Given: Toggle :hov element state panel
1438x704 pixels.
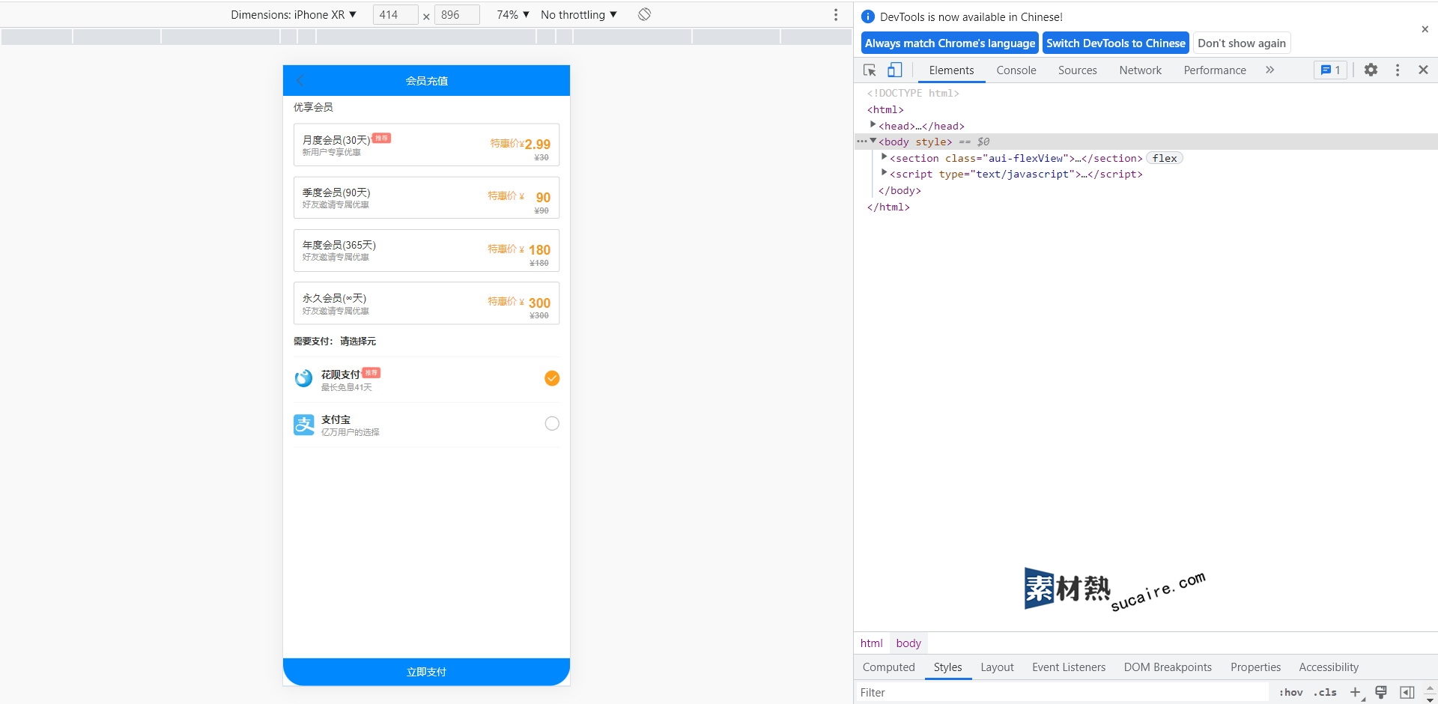Looking at the screenshot, I should (1290, 693).
